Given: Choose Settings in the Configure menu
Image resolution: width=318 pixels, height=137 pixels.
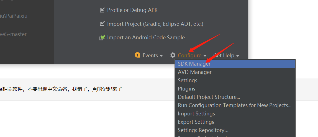Looking at the screenshot, I should pyautogui.click(x=188, y=81).
